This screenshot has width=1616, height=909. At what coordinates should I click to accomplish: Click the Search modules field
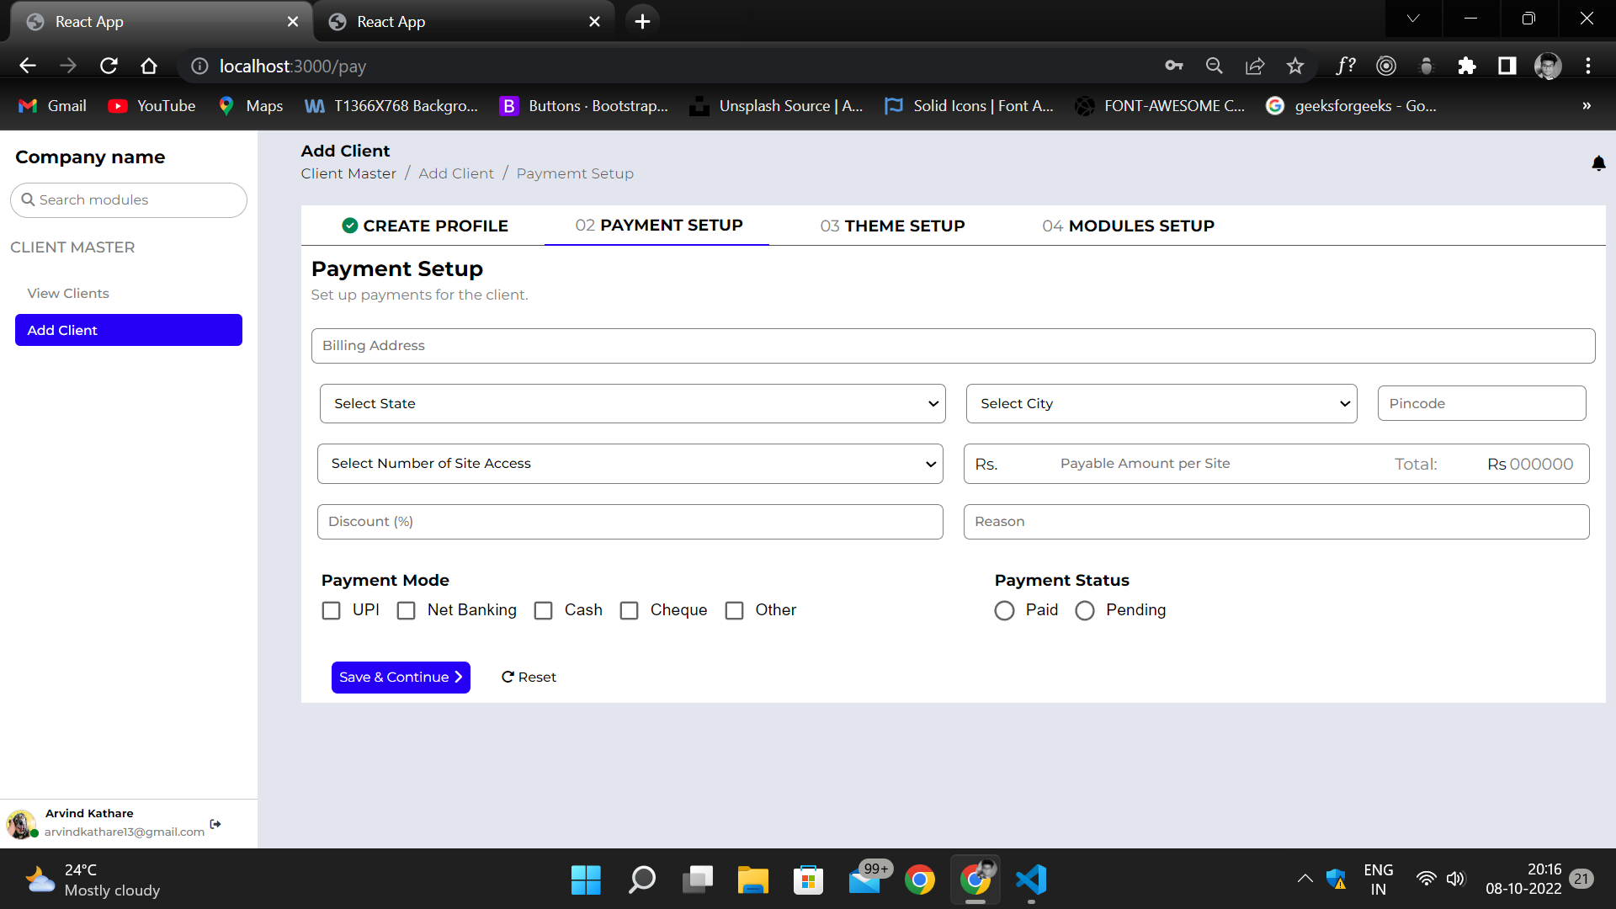pyautogui.click(x=129, y=200)
